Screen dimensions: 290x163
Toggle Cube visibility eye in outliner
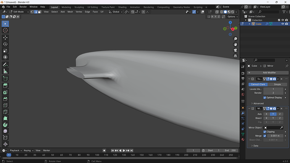coord(282,24)
